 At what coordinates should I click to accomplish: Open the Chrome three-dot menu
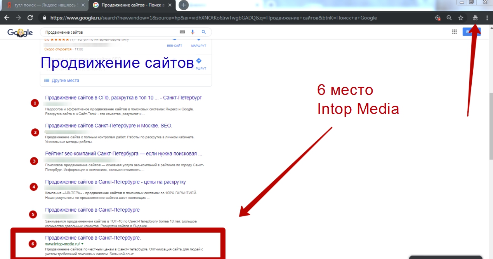[x=487, y=18]
